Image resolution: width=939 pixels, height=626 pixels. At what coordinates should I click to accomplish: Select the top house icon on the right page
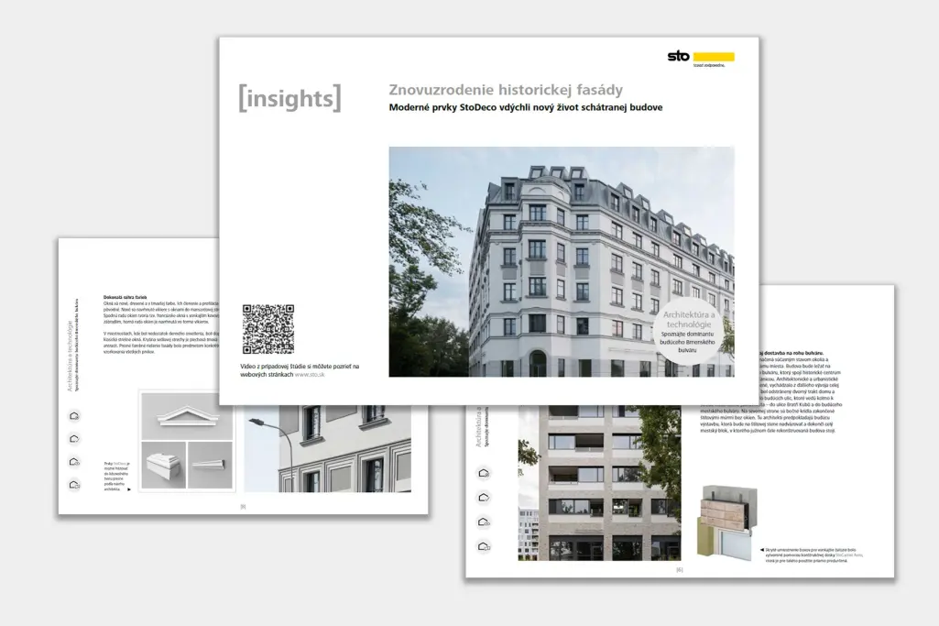click(x=484, y=473)
